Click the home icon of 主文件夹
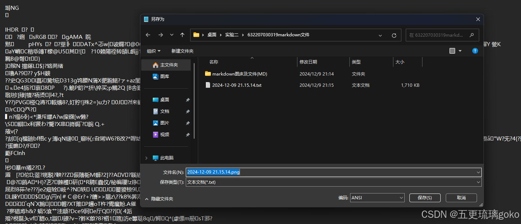The image size is (521, 224). pos(156,65)
